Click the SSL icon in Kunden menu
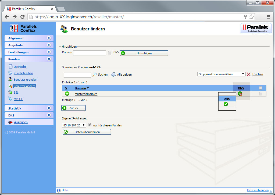This screenshot has width=275, height=195. point(10,92)
